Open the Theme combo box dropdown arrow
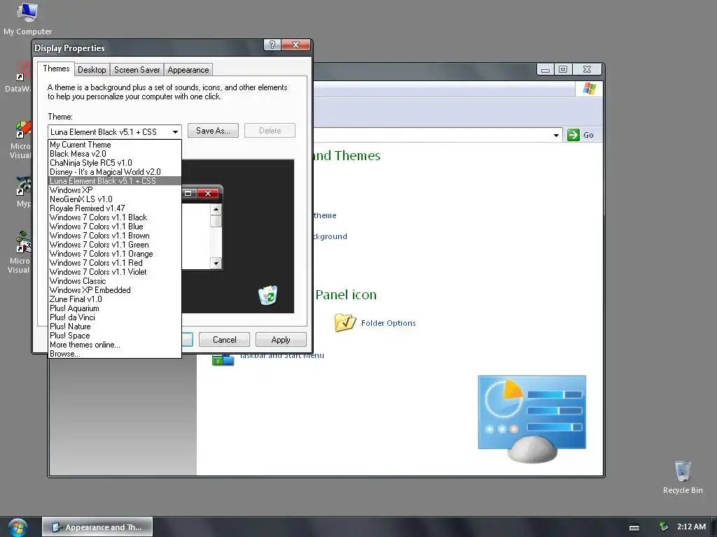The height and width of the screenshot is (537, 717). (175, 132)
